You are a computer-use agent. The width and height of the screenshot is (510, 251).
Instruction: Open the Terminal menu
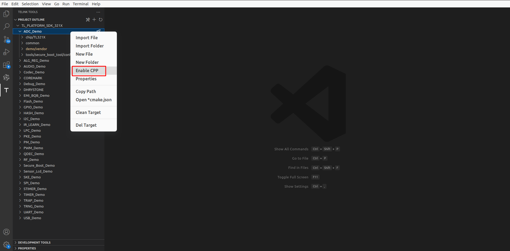(x=80, y=4)
